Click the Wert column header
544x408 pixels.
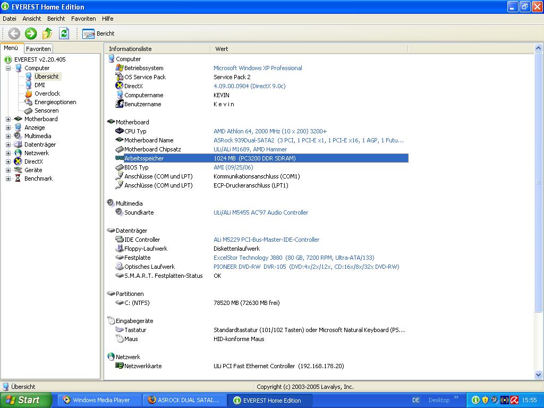coord(309,49)
